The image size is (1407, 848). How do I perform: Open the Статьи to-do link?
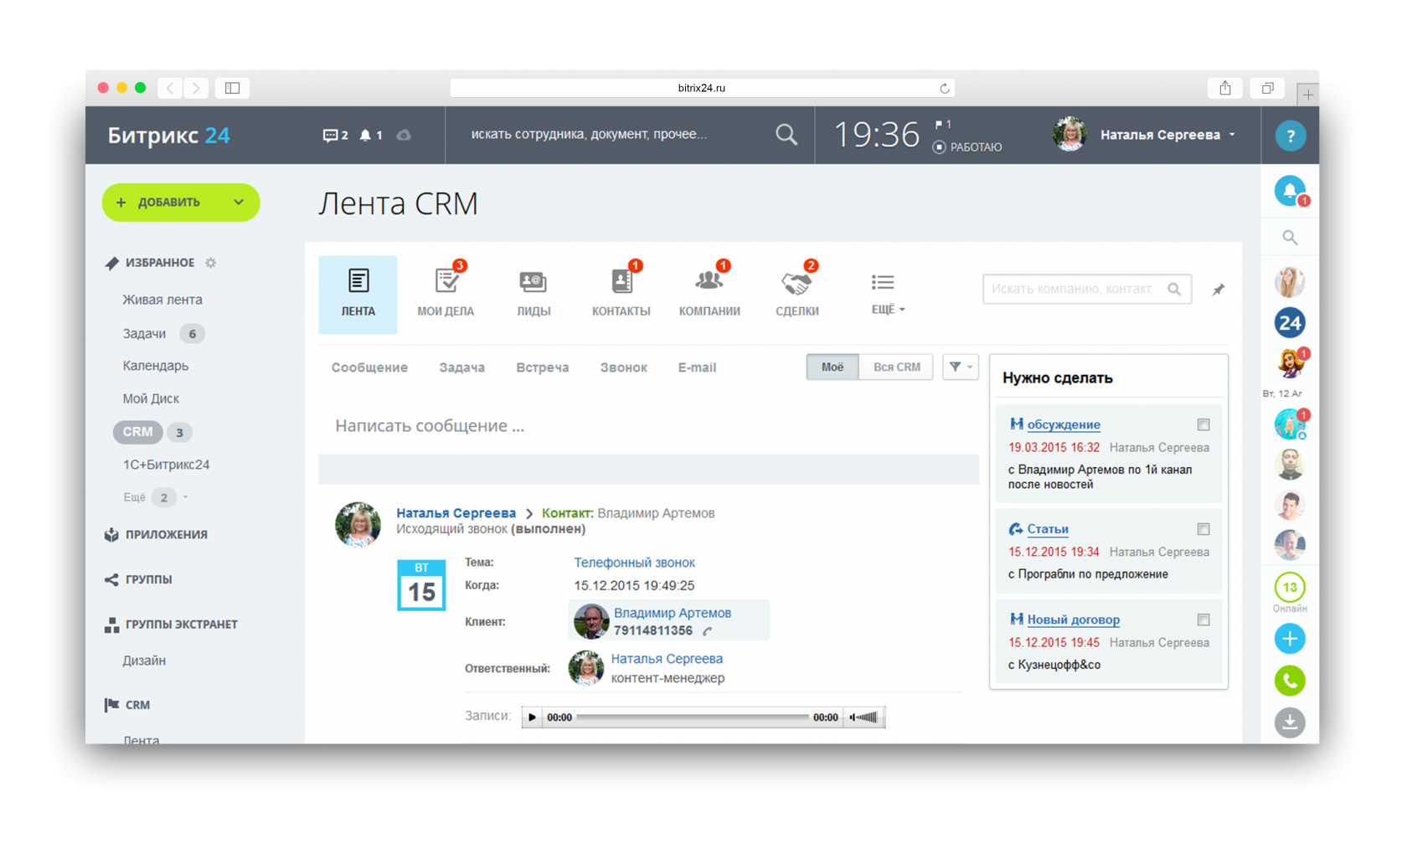1048,529
